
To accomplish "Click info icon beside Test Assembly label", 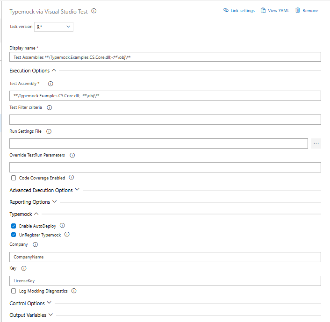I will (50, 84).
